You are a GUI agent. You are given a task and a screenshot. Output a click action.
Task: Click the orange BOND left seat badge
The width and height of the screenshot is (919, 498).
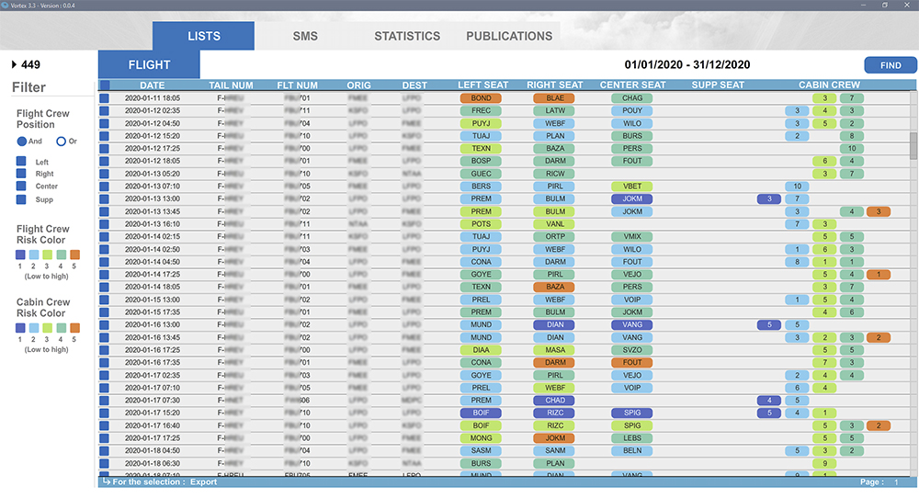pyautogui.click(x=481, y=97)
